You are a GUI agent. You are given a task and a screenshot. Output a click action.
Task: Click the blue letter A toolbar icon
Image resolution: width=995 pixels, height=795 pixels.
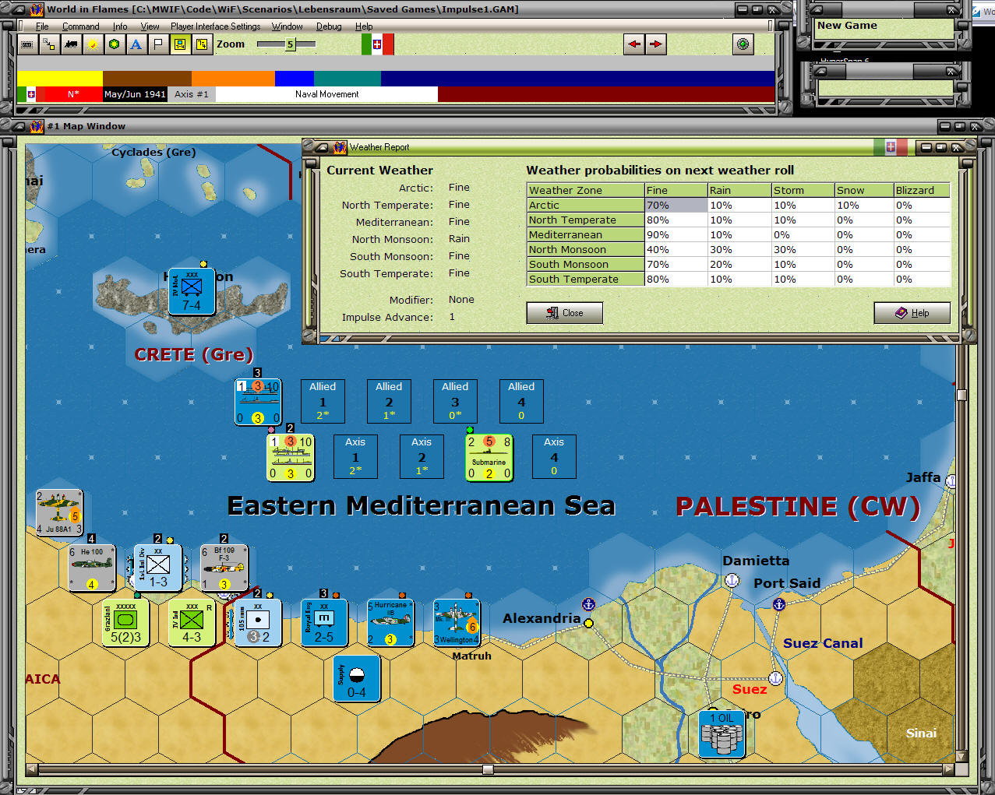pyautogui.click(x=136, y=44)
